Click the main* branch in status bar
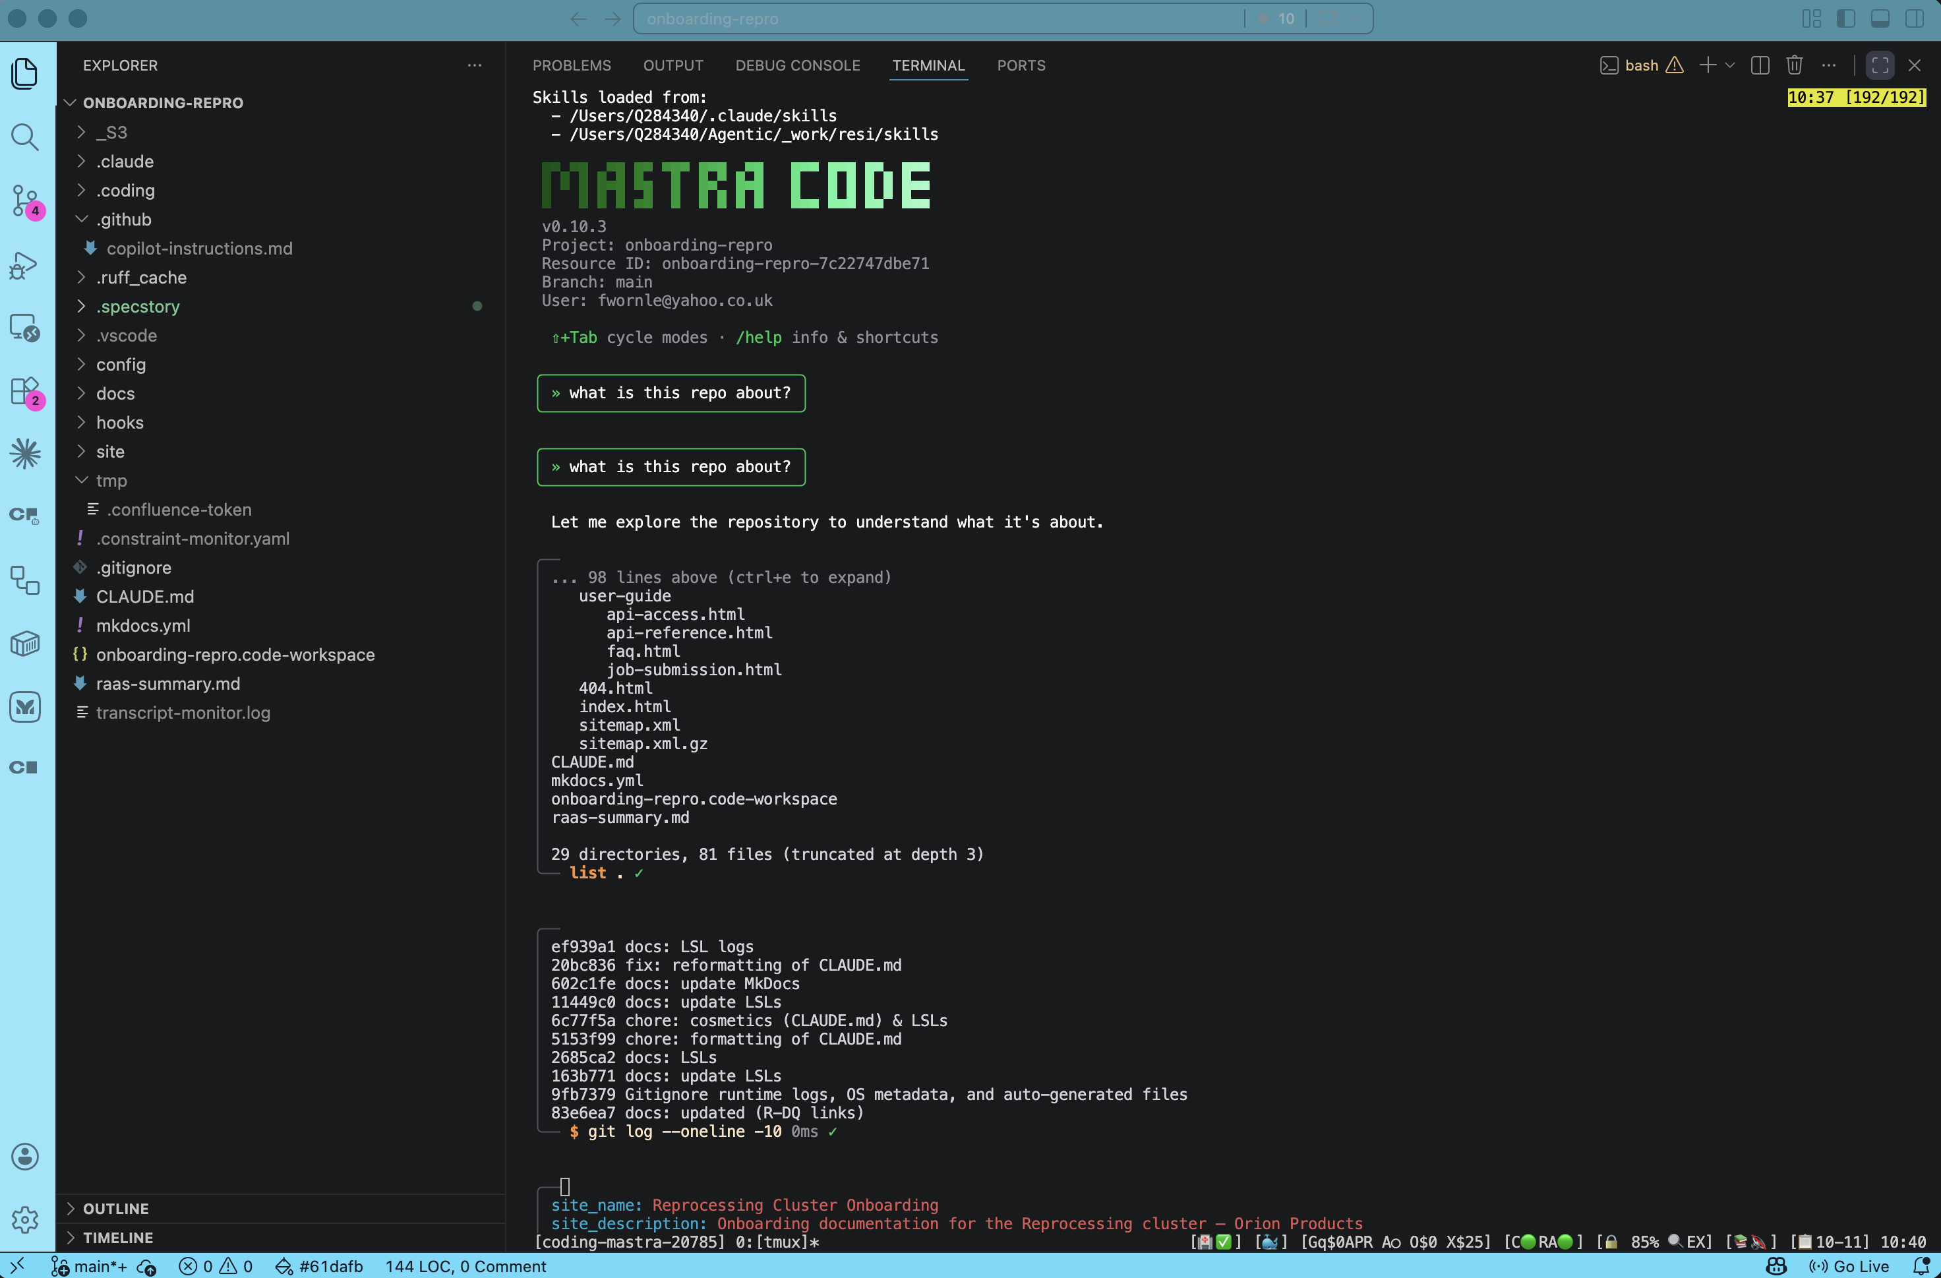The image size is (1941, 1278). [x=90, y=1265]
